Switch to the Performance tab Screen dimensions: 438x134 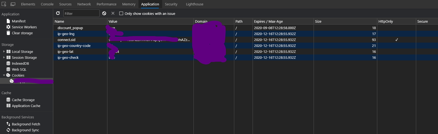(x=107, y=4)
